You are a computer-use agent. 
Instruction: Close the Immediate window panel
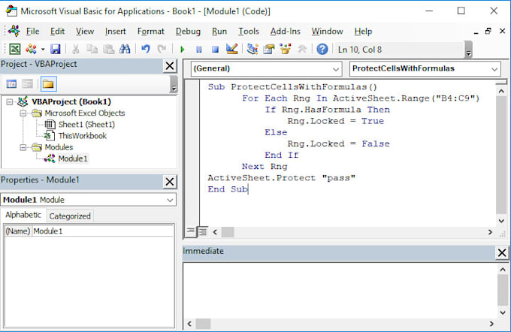(x=502, y=252)
